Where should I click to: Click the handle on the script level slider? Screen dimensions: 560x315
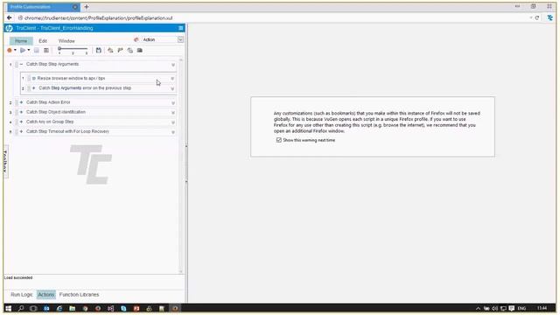coord(59,48)
